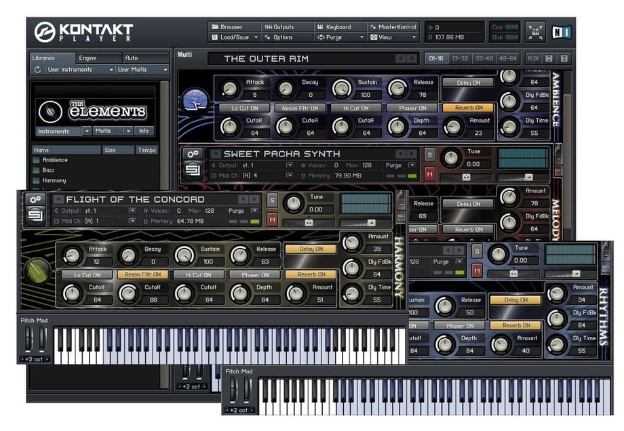Click the minimize view icon in header

pos(535,32)
